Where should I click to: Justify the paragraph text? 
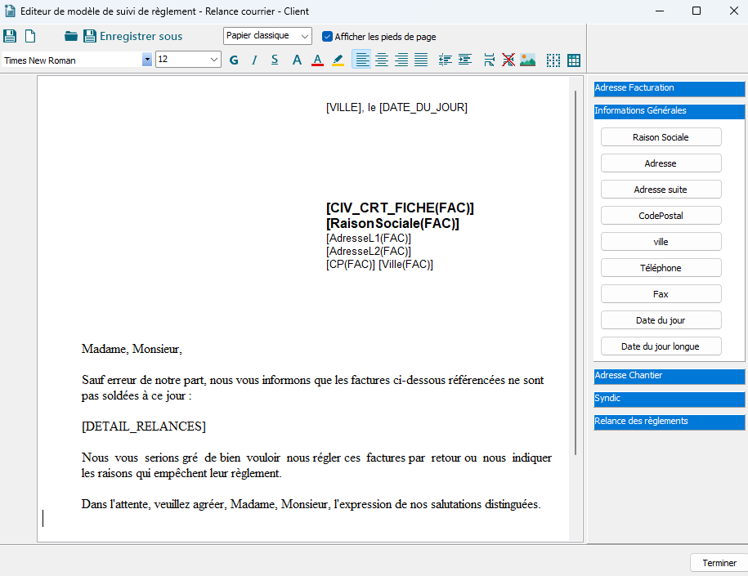point(421,59)
